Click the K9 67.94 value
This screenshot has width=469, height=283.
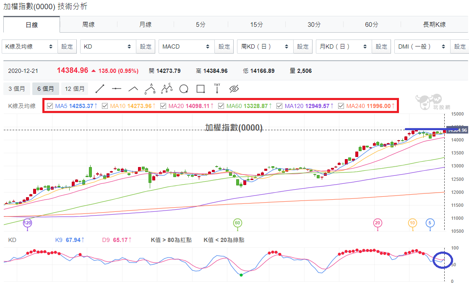70,240
